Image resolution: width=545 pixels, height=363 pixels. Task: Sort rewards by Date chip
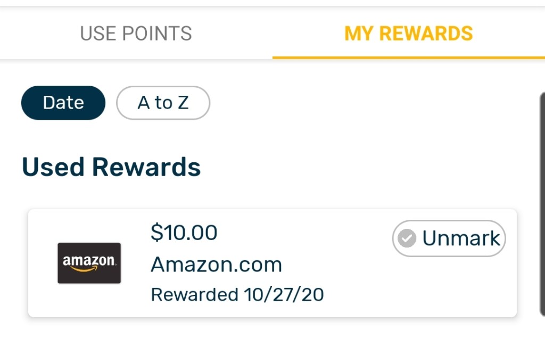[x=63, y=103]
